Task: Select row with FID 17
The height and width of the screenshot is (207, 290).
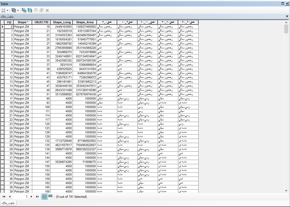Action: pos(2,98)
